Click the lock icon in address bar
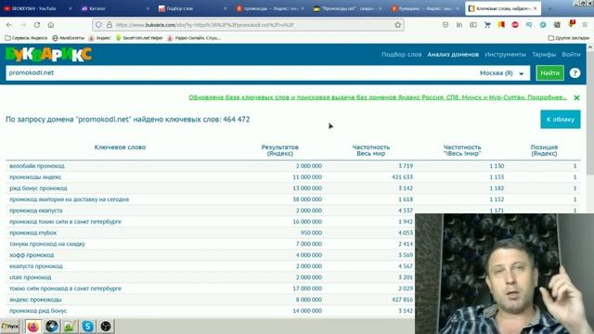Image resolution: width=594 pixels, height=334 pixels. pos(110,25)
